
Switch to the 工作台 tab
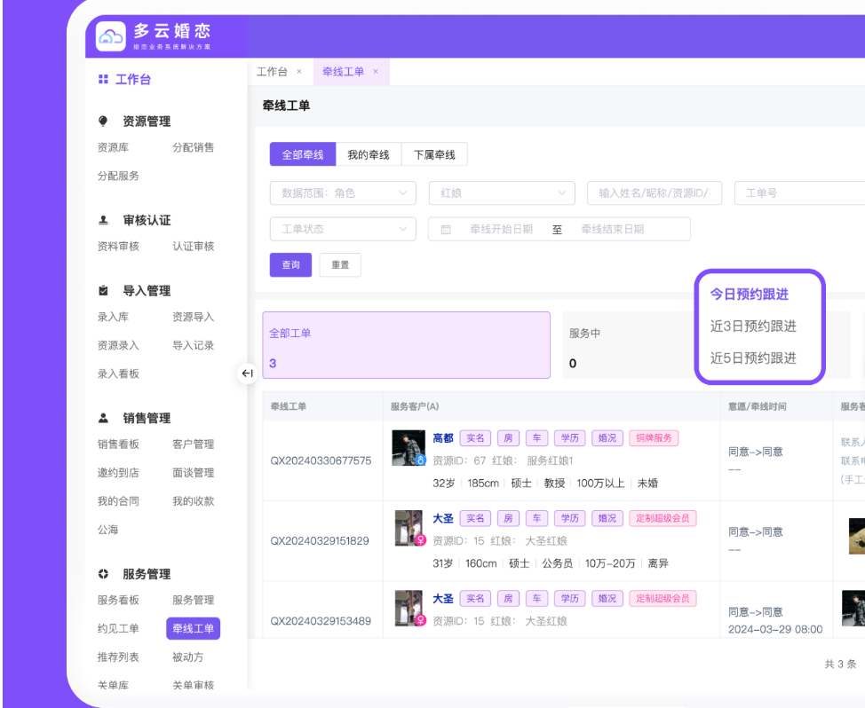tap(272, 72)
